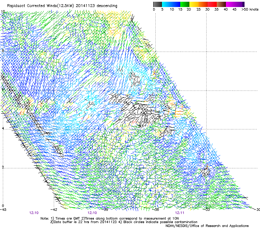Click the "NOAA/NESDIS/Office of Research and Applications" credit
260x228 pixels.
[x=207, y=226]
